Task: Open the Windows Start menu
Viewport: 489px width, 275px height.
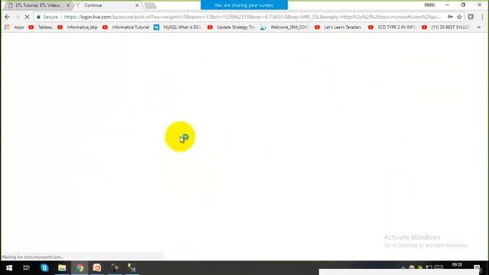Action: [9, 268]
